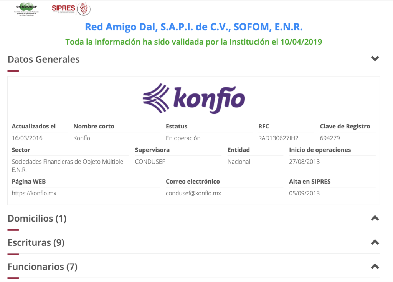393x282 pixels.
Task: Collapse the Datos Generales section chevron
Action: [375, 58]
